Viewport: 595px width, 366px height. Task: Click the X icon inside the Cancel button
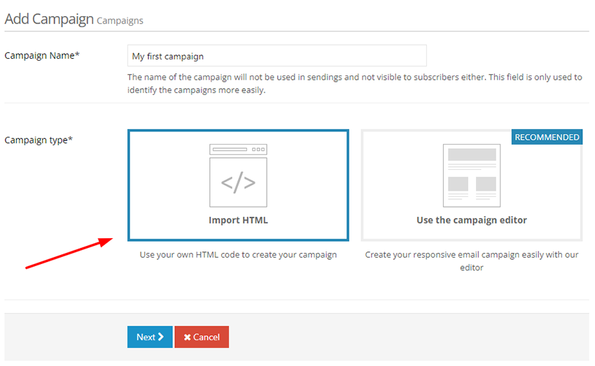pos(187,337)
